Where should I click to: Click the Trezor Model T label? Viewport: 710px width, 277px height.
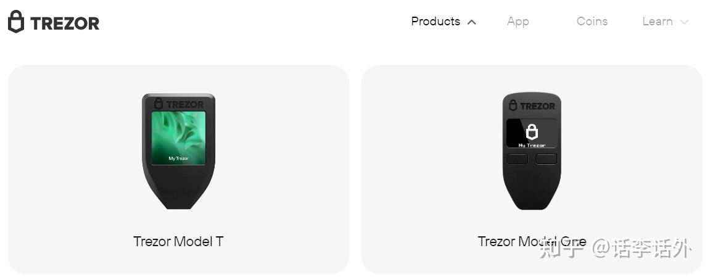click(x=178, y=241)
